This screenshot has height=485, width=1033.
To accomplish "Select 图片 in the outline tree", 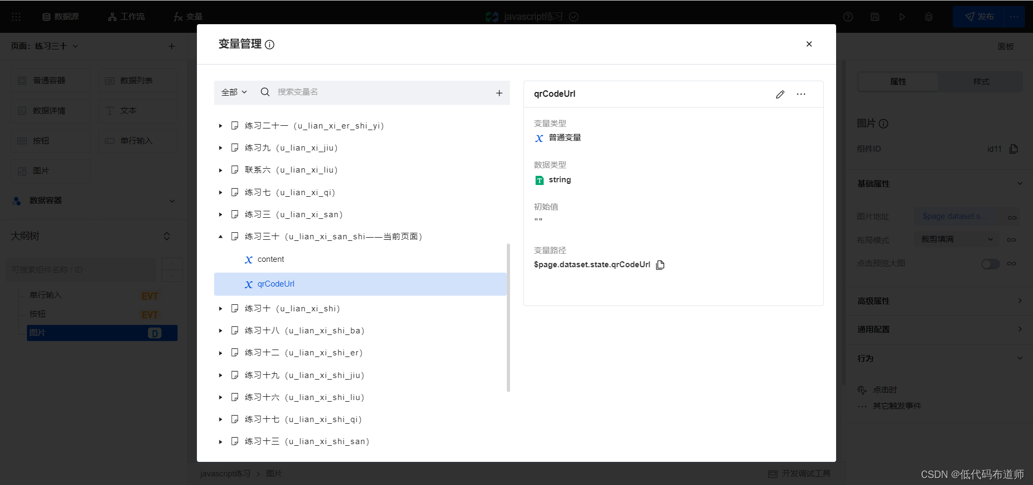I will click(x=102, y=333).
